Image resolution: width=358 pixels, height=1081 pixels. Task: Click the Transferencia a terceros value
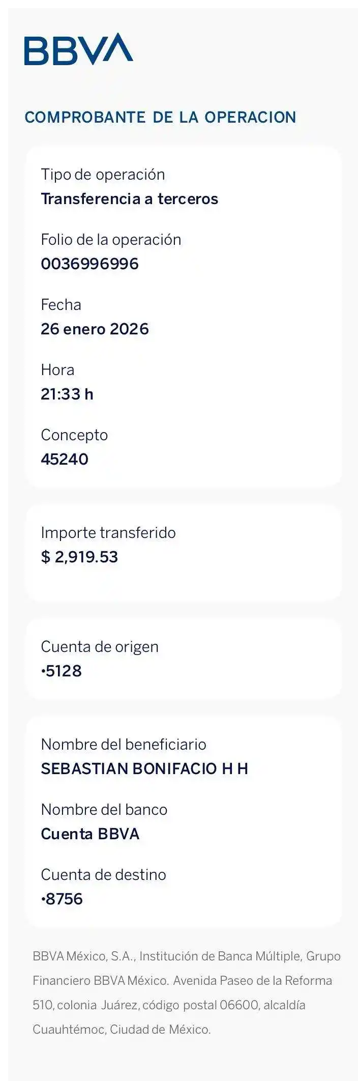(x=129, y=198)
